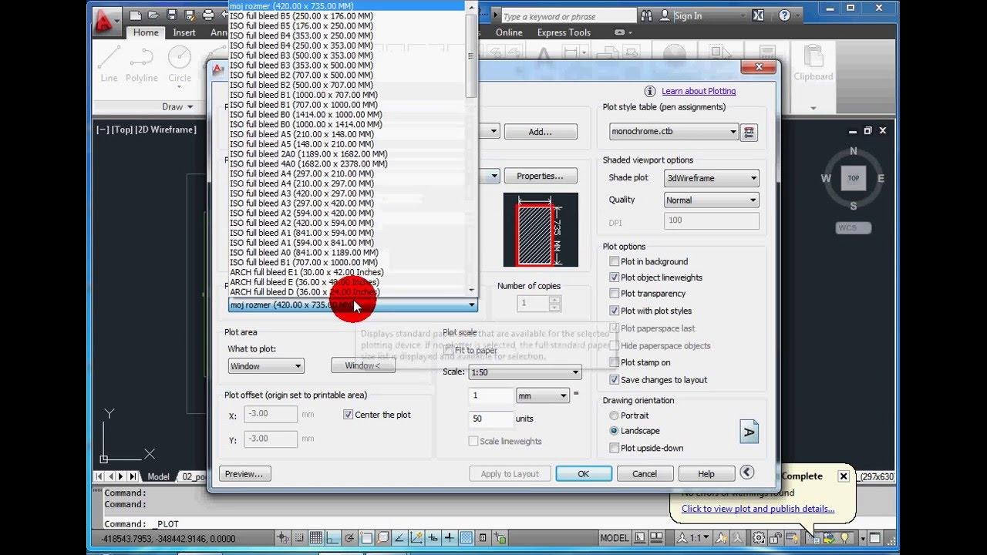987x555 pixels.
Task: Select the Line tool in the ribbon
Action: coord(109,63)
